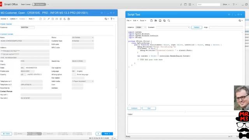Click the Run button
This screenshot has height=140, width=249.
pos(149,108)
